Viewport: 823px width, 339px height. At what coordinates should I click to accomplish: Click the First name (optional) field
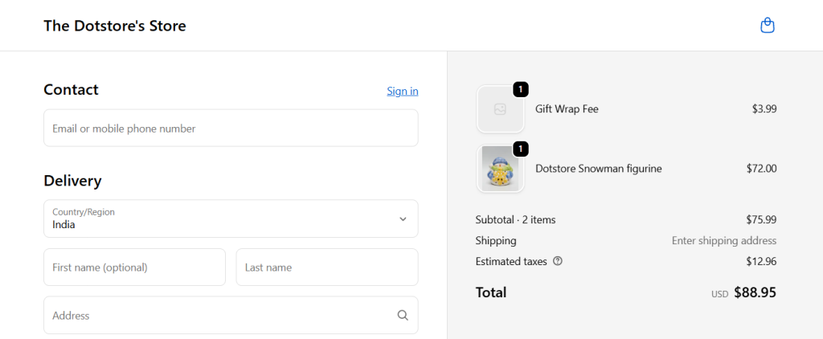134,268
